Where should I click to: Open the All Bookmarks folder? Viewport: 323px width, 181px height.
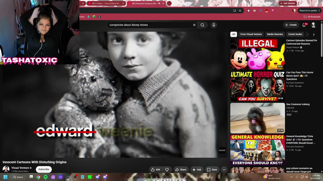pyautogui.click(x=312, y=17)
